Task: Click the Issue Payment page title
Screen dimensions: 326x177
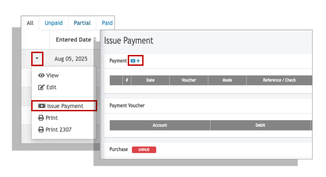Action: pyautogui.click(x=129, y=40)
